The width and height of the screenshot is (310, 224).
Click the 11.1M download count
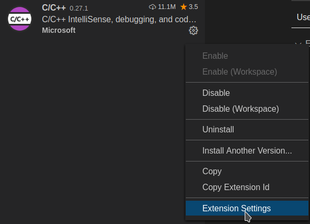pos(167,7)
